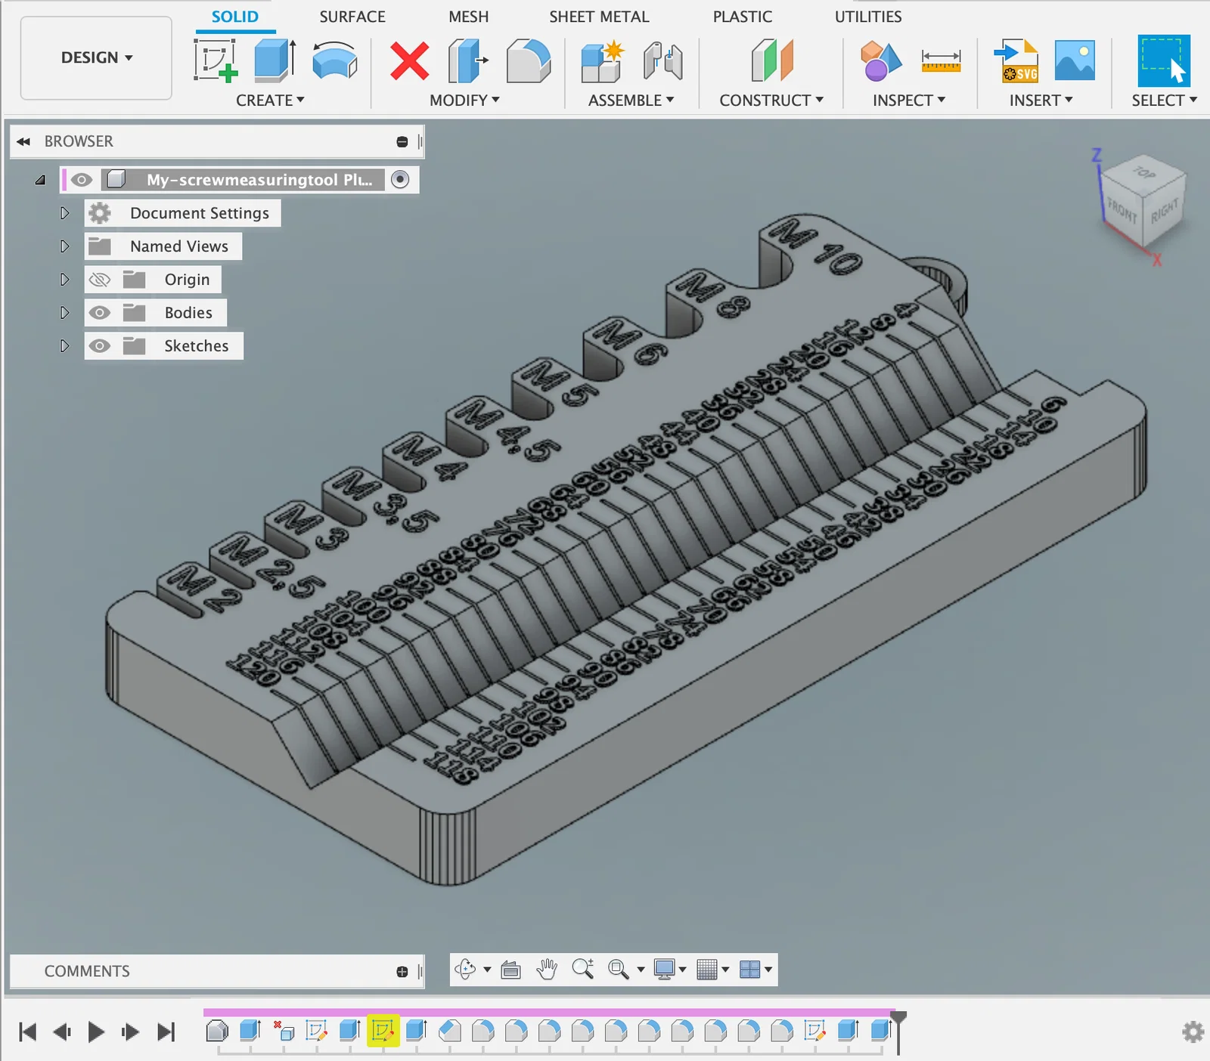
Task: Expand the Named Views node
Action: pyautogui.click(x=64, y=246)
